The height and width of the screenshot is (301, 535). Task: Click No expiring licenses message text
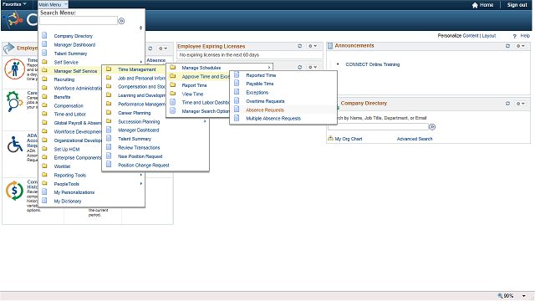pos(219,54)
